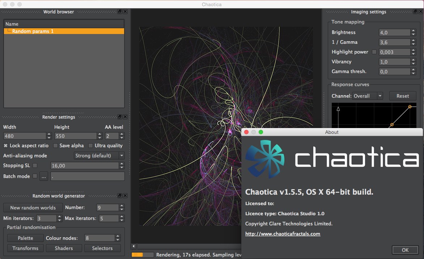Viewport: 424px width, 259px height.
Task: Click the AA level stepper
Action: [122, 136]
